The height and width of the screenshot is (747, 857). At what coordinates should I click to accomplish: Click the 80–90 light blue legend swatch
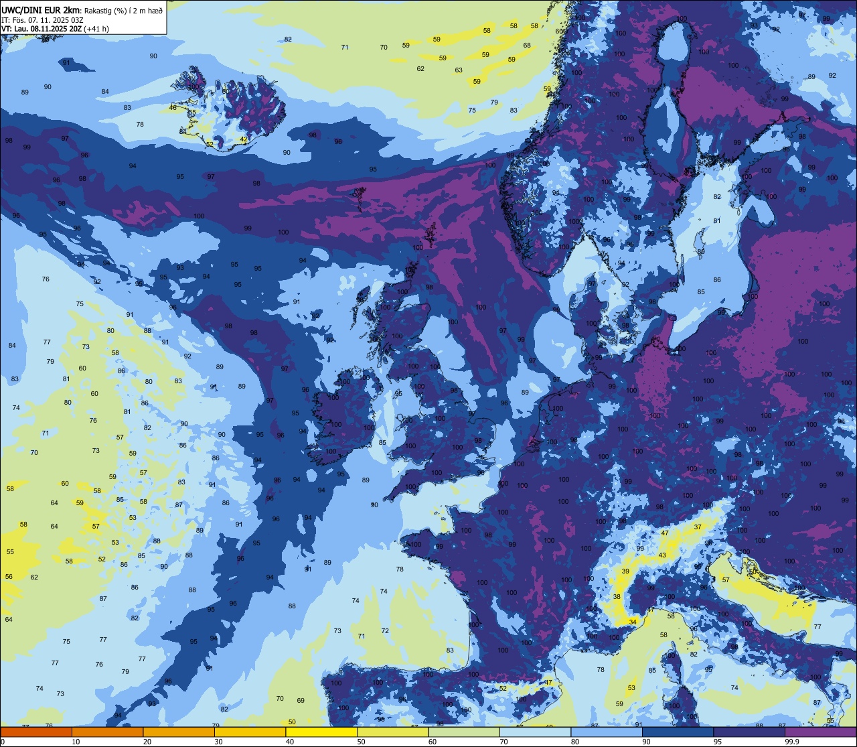pyautogui.click(x=607, y=732)
